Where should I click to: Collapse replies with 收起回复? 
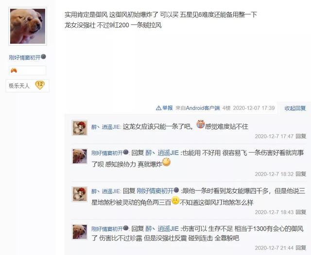(295, 108)
